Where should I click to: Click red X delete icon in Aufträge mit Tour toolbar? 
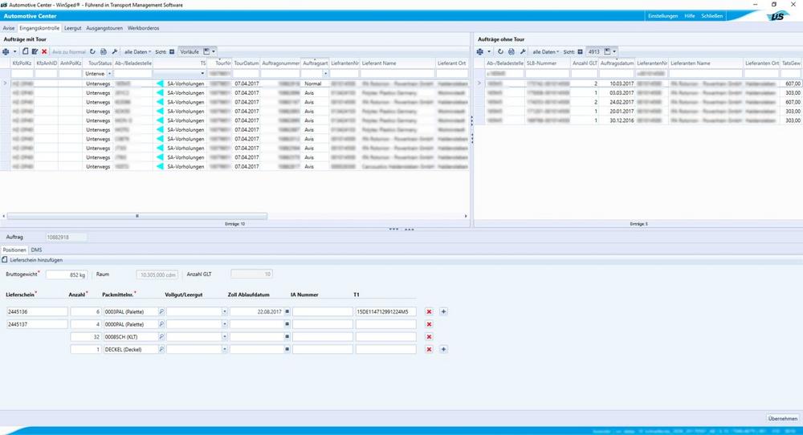pyautogui.click(x=44, y=51)
